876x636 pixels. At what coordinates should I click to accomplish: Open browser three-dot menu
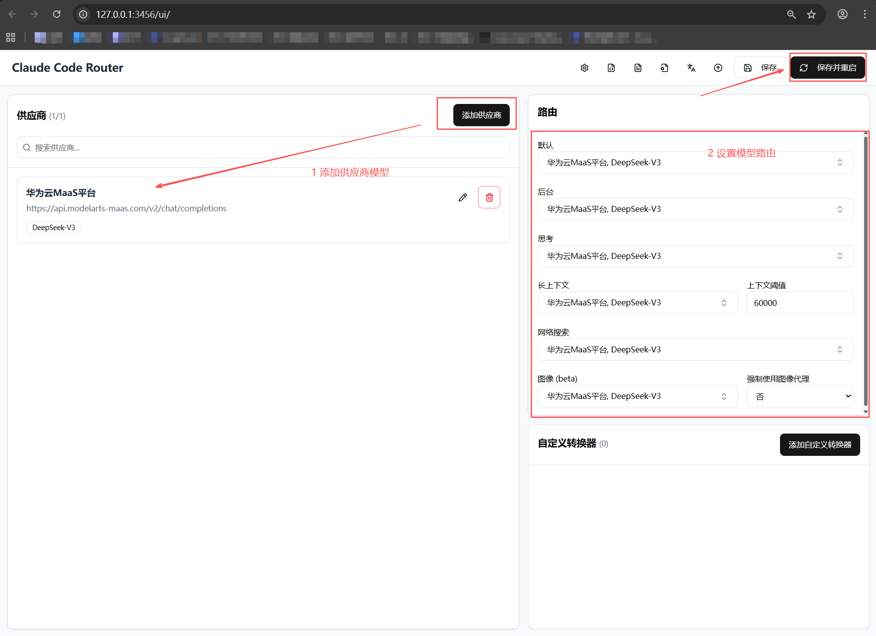[865, 14]
